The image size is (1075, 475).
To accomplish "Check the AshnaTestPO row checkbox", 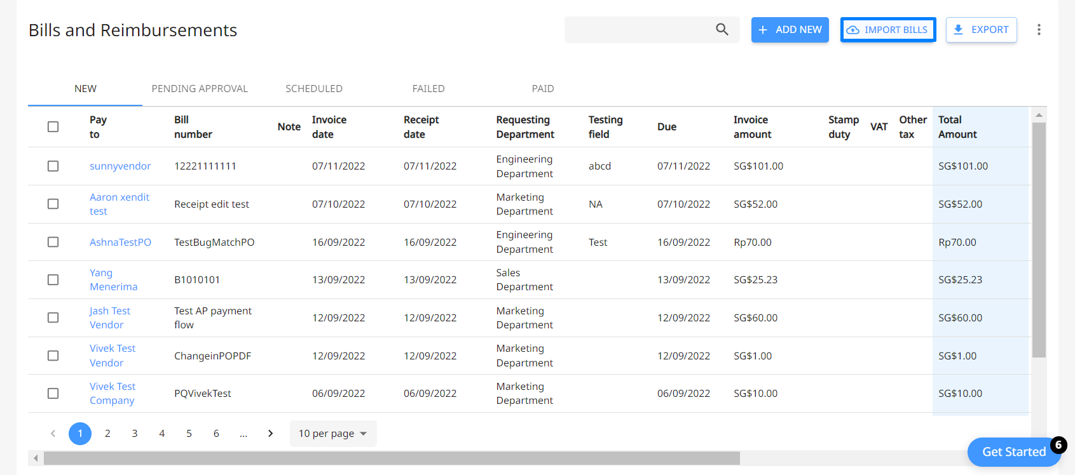I will tap(53, 242).
